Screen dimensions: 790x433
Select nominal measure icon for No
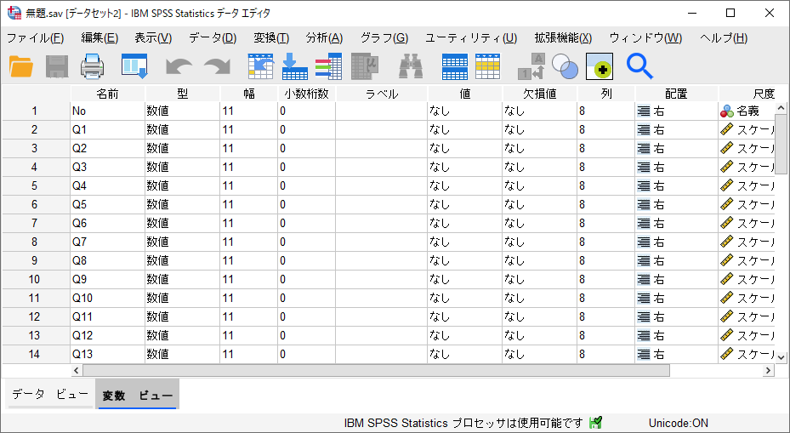point(726,111)
